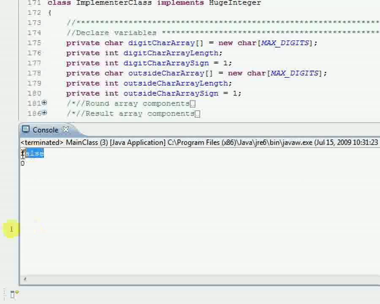Click the Console view icon
380x304 pixels.
point(26,130)
